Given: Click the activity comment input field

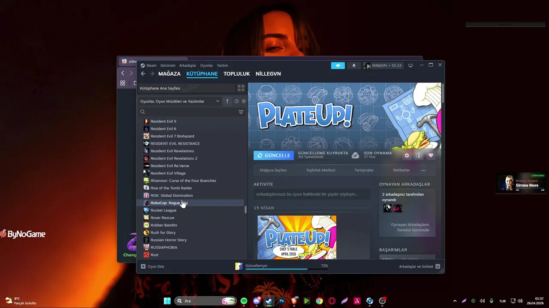Looking at the screenshot, I should [x=312, y=194].
